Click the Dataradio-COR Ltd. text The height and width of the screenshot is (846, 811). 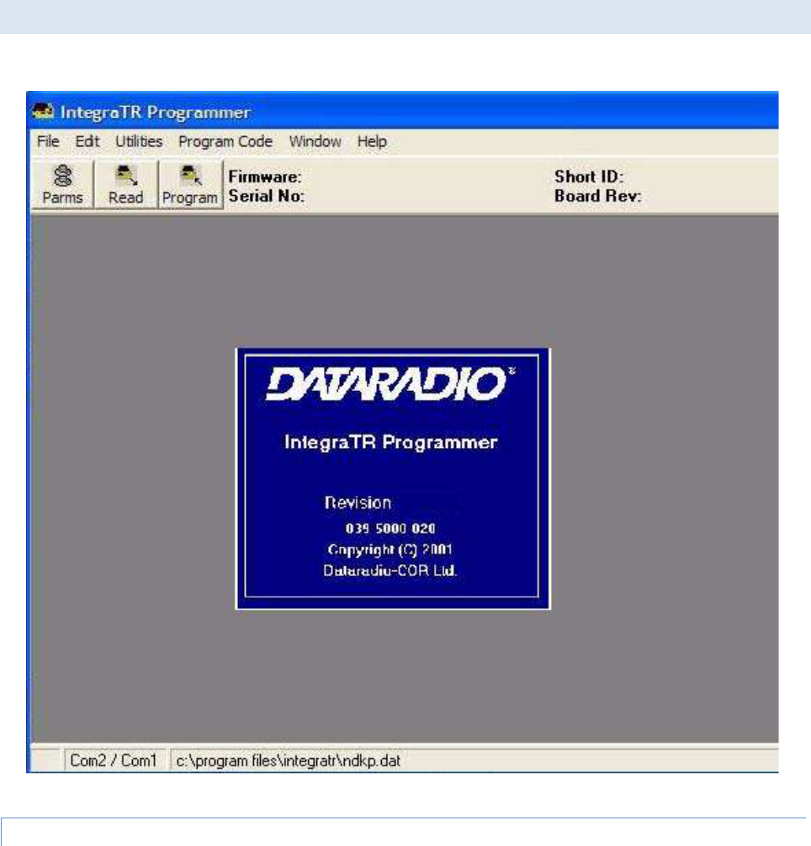(x=390, y=570)
